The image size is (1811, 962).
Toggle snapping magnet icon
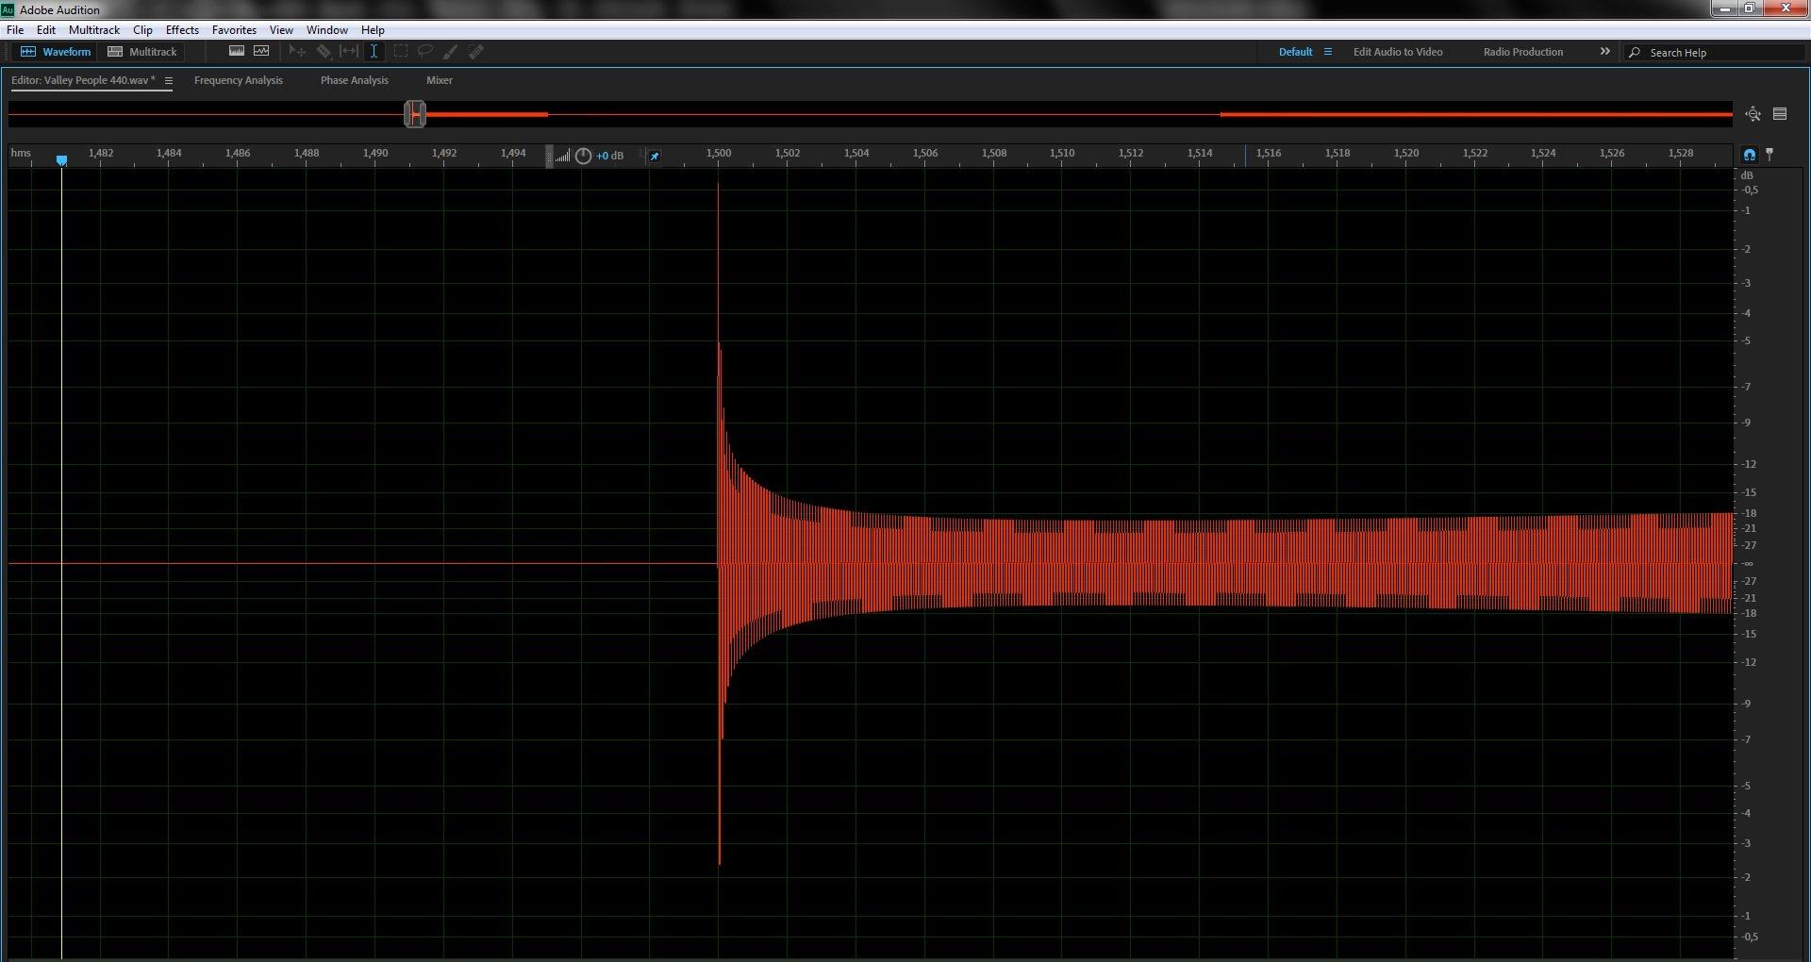(1750, 155)
